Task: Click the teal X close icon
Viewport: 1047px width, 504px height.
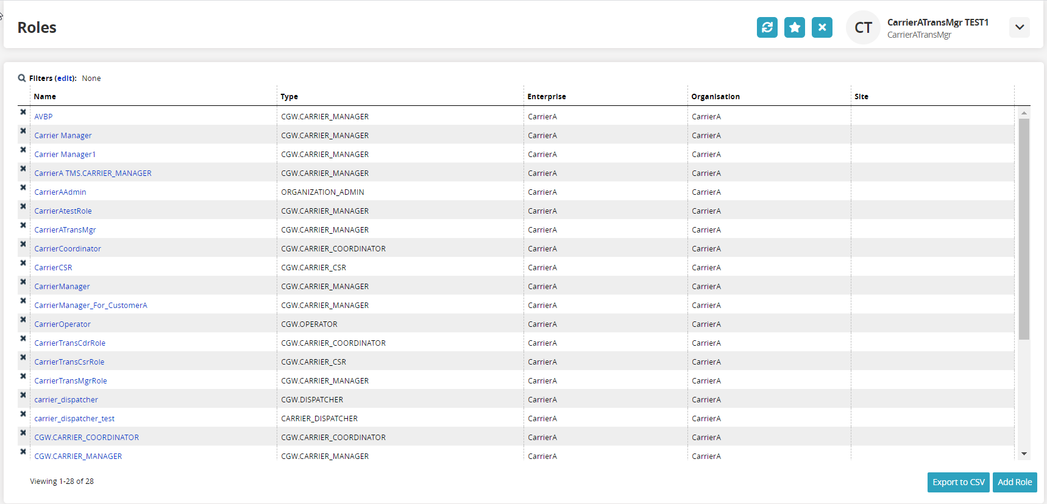Action: (822, 27)
